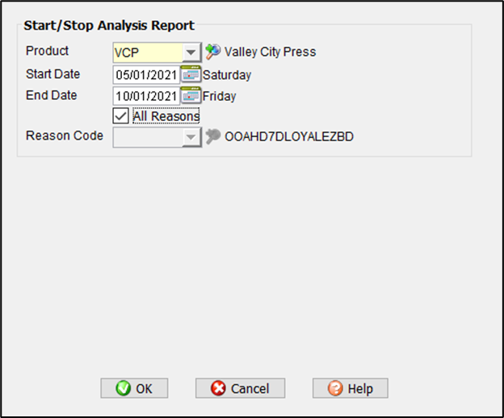Click the Product lookup search icon
504x418 pixels.
(212, 52)
